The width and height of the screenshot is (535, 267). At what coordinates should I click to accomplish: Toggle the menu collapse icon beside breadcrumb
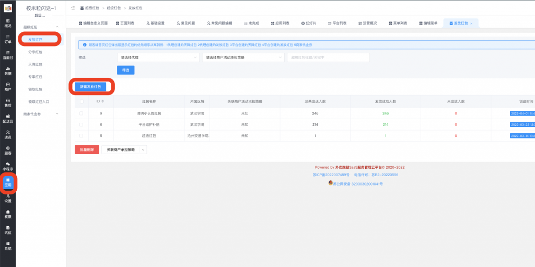(73, 8)
